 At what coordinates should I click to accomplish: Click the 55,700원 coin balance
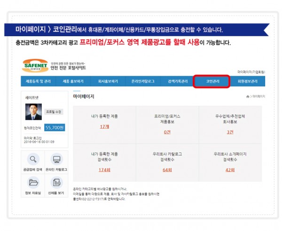(x=55, y=127)
